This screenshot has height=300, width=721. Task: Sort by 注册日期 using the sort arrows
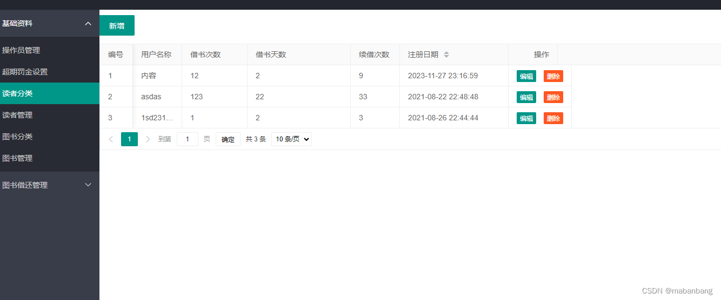(446, 54)
